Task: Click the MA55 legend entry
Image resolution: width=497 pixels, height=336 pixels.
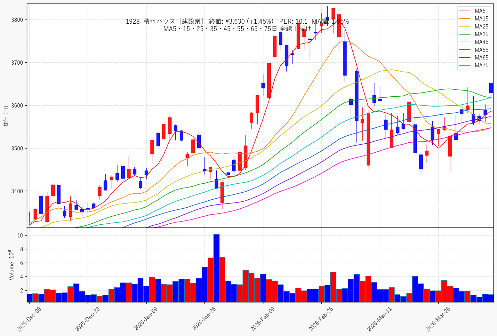Action: 474,50
